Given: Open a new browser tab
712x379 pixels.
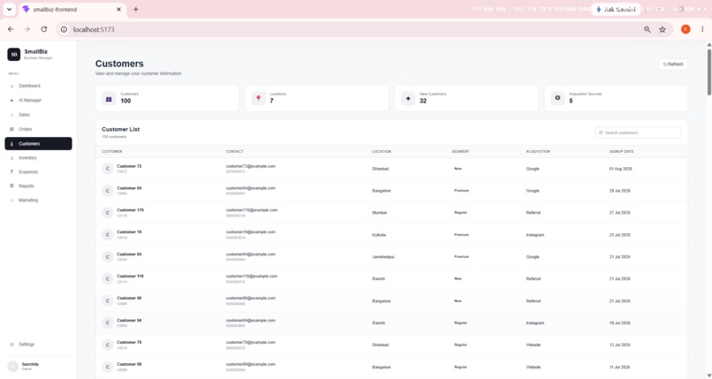Looking at the screenshot, I should (136, 9).
